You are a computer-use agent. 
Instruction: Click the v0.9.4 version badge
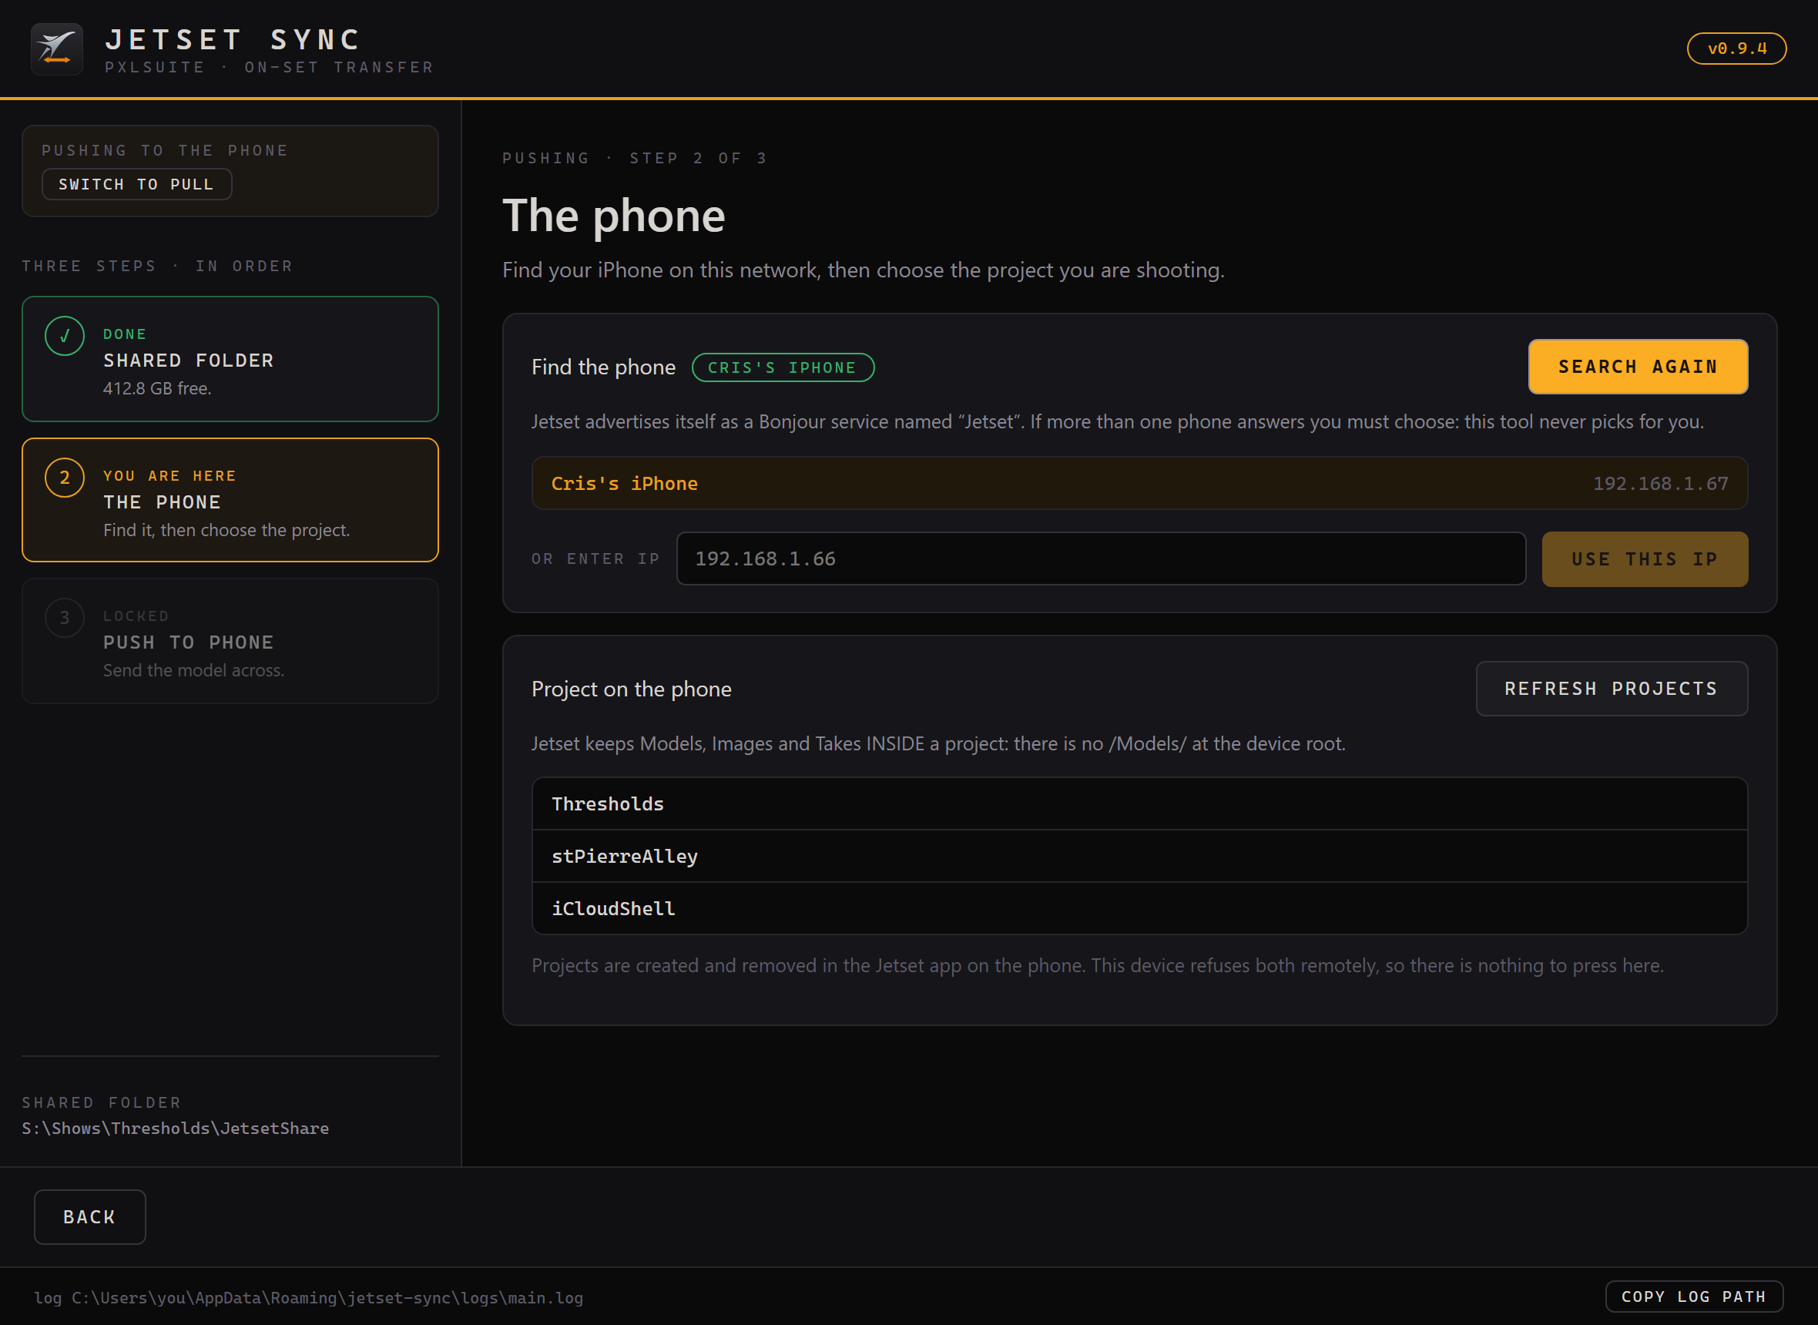coord(1736,48)
